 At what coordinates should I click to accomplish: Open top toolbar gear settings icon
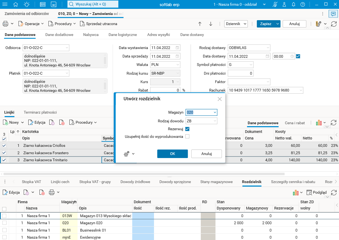pos(319,24)
